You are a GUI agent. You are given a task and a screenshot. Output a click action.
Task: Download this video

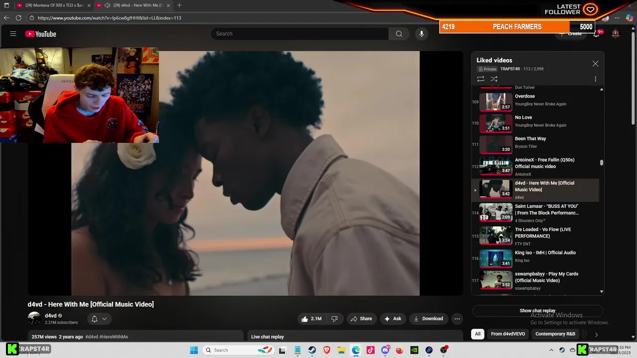click(428, 319)
